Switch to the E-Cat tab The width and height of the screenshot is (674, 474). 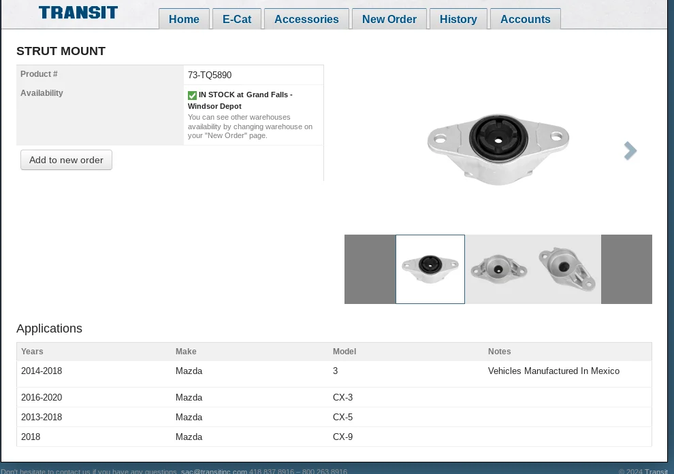(237, 19)
